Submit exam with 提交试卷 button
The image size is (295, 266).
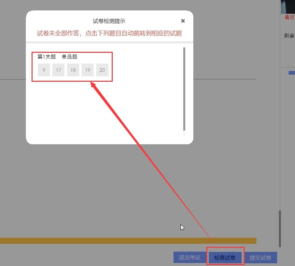click(260, 258)
